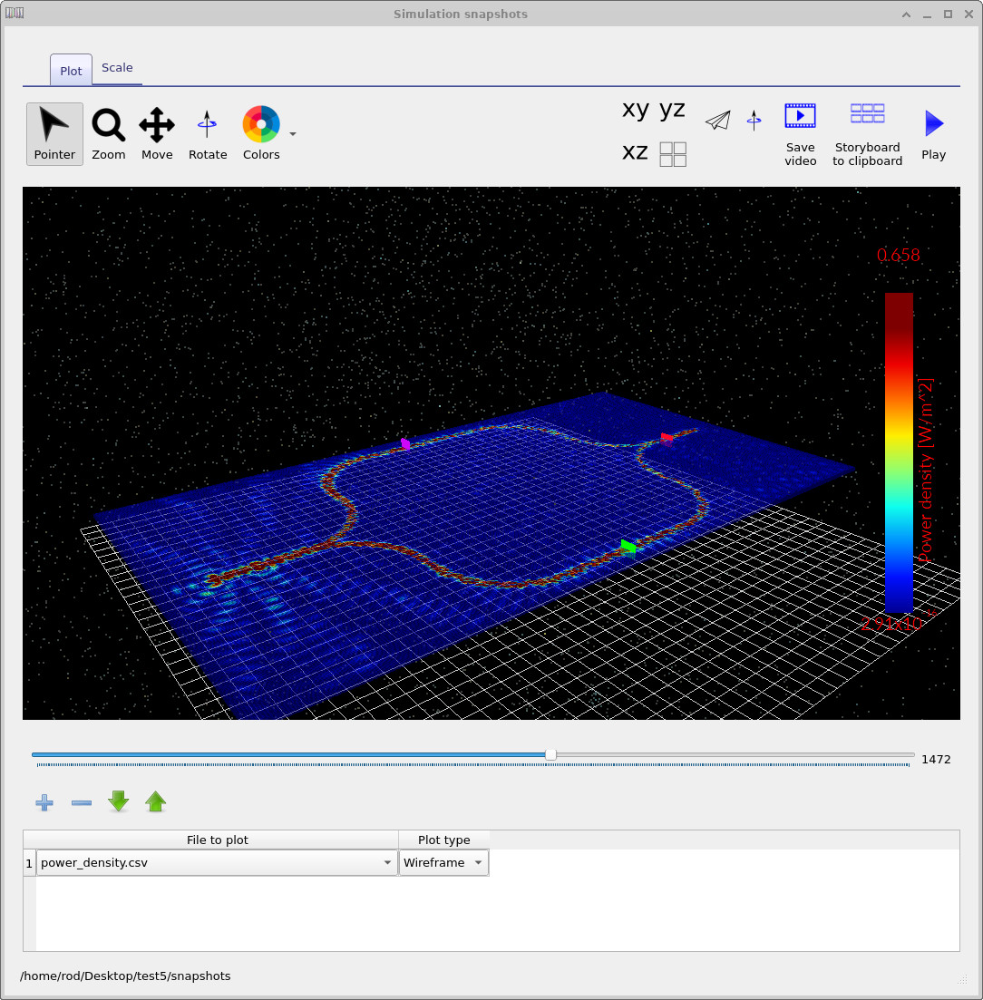Remove the selected plot with the minus icon
Viewport: 983px width, 1000px height.
[81, 801]
